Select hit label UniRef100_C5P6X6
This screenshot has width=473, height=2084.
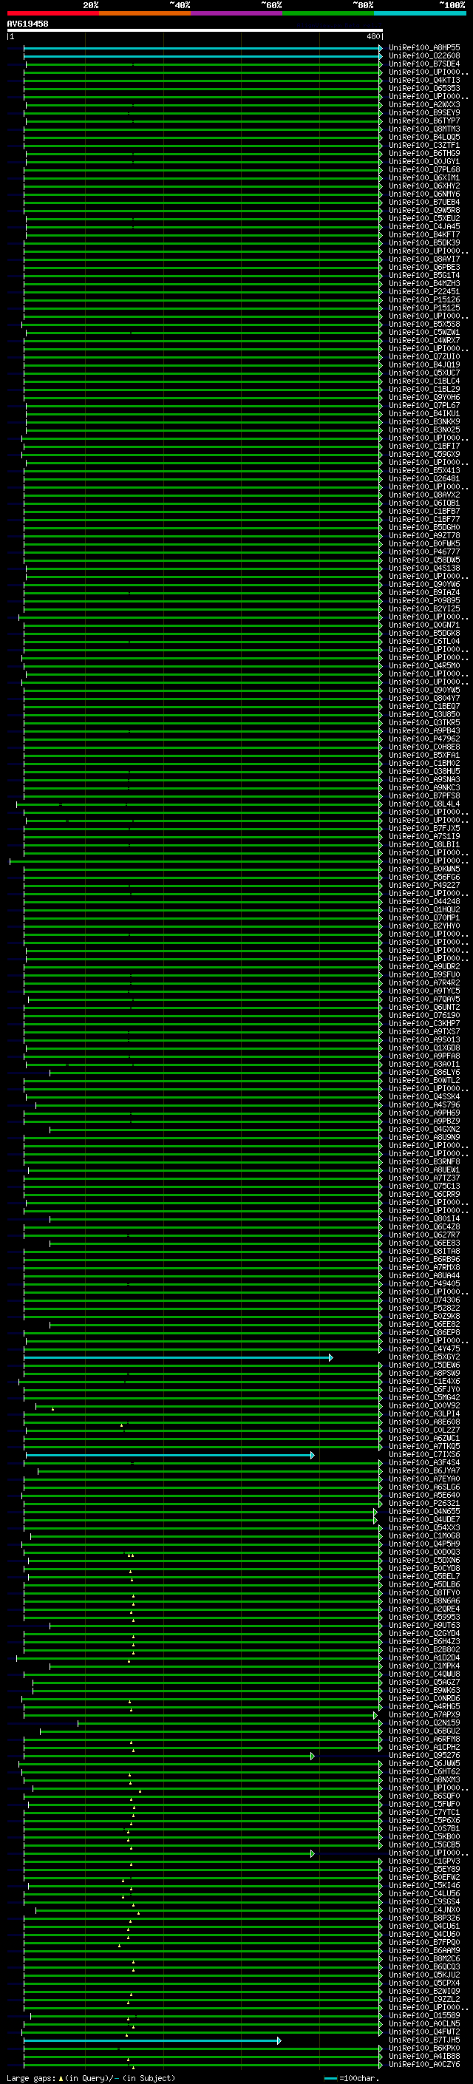pos(424,1820)
